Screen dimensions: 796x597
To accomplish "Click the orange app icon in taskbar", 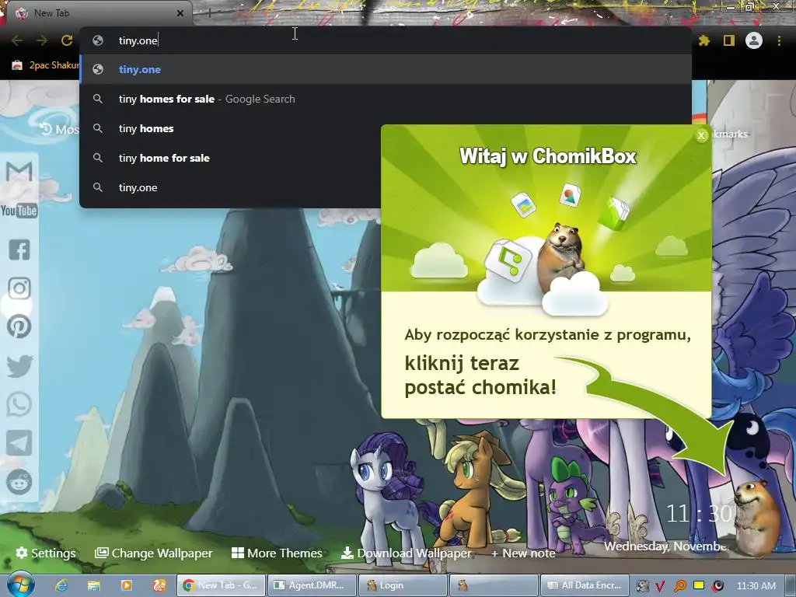I will click(159, 586).
